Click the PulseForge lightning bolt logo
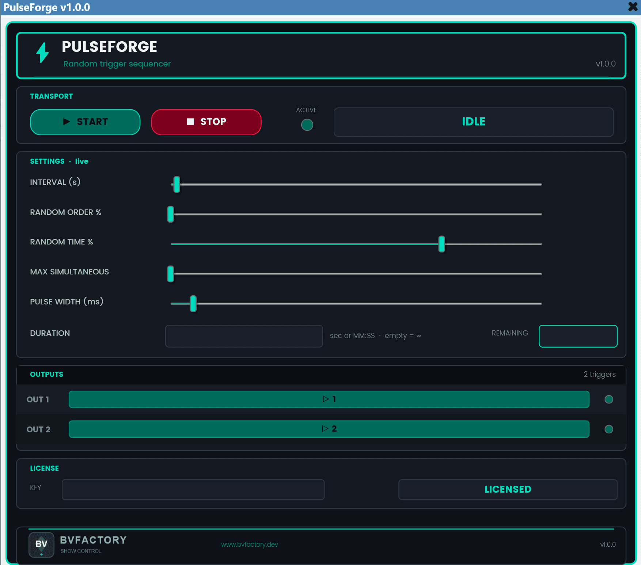 (x=43, y=53)
